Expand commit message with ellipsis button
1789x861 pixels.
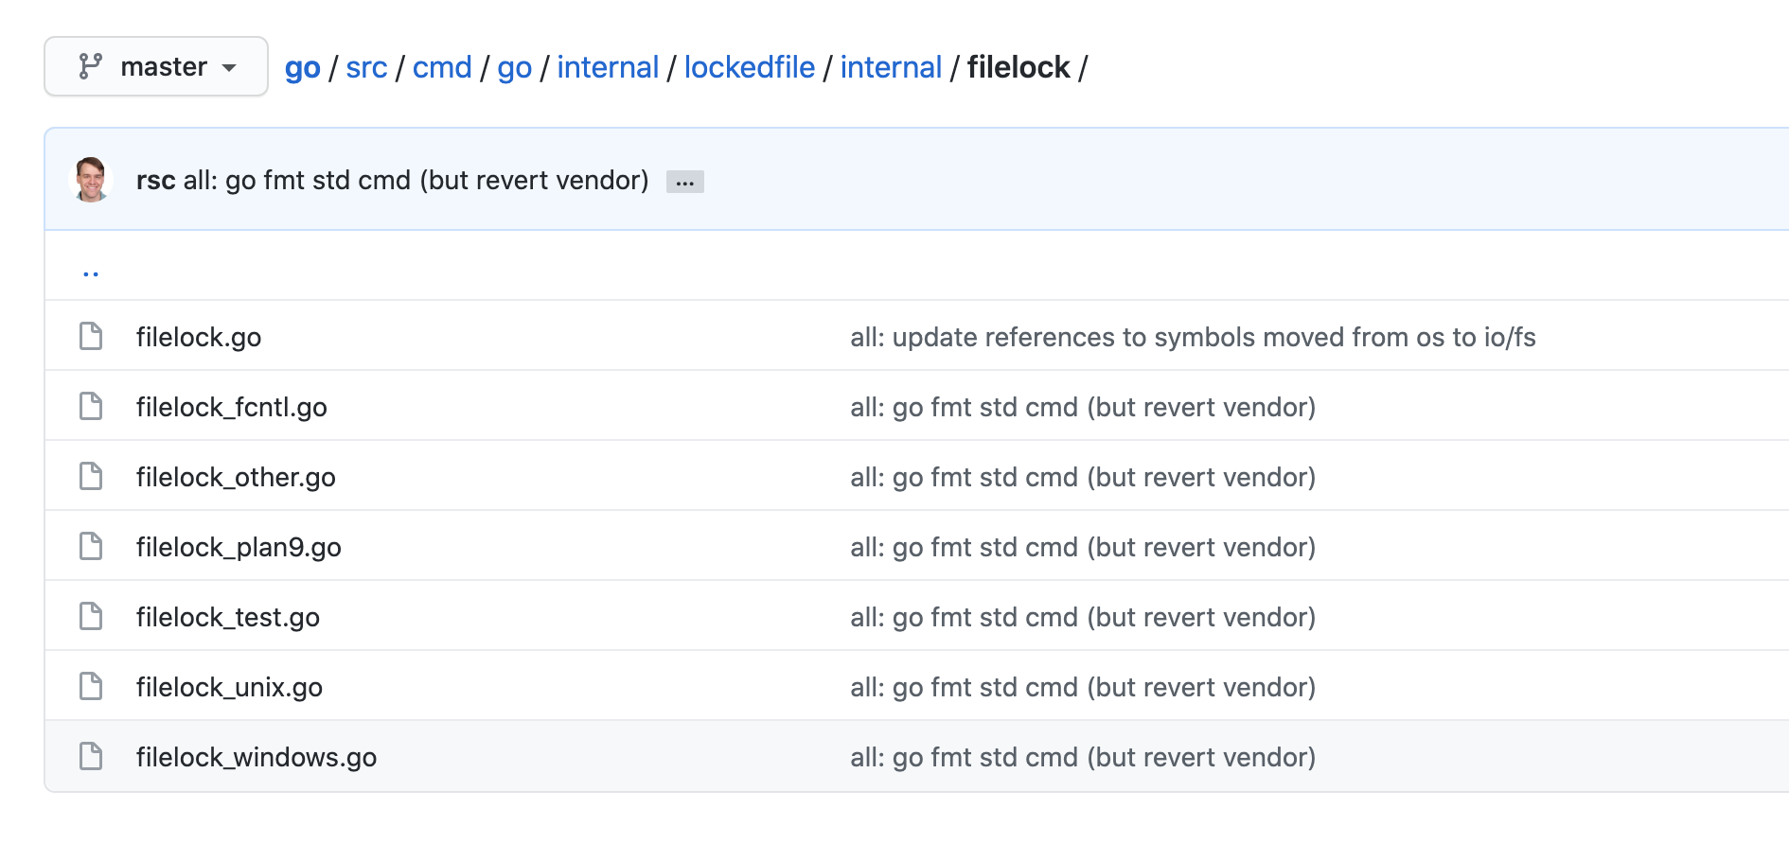click(684, 182)
